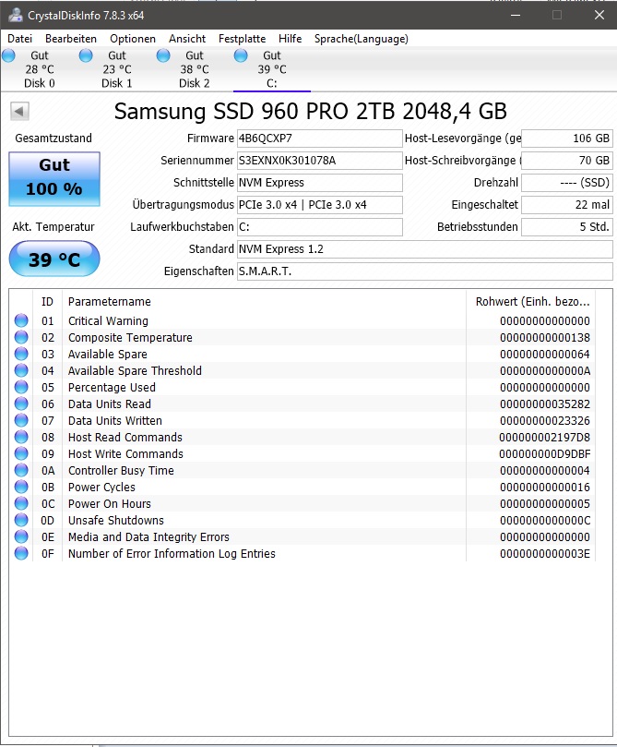Viewport: 617px width, 747px height.
Task: Select the 'Composite Temperature' parameter text
Action: (130, 337)
